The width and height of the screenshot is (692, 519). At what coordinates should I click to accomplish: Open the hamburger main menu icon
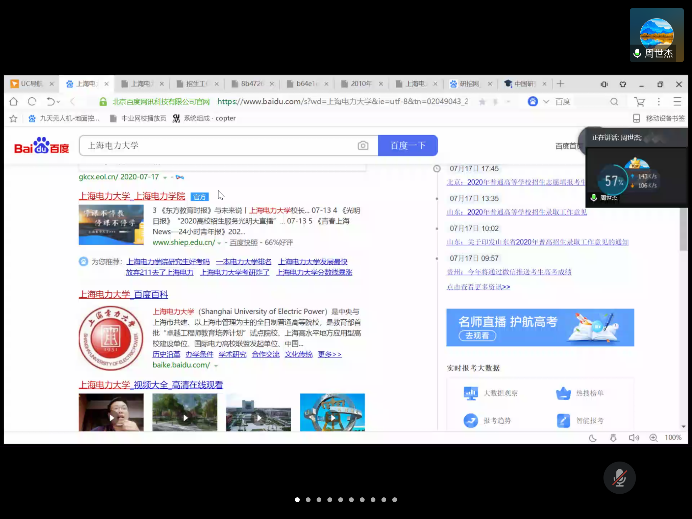pyautogui.click(x=677, y=101)
